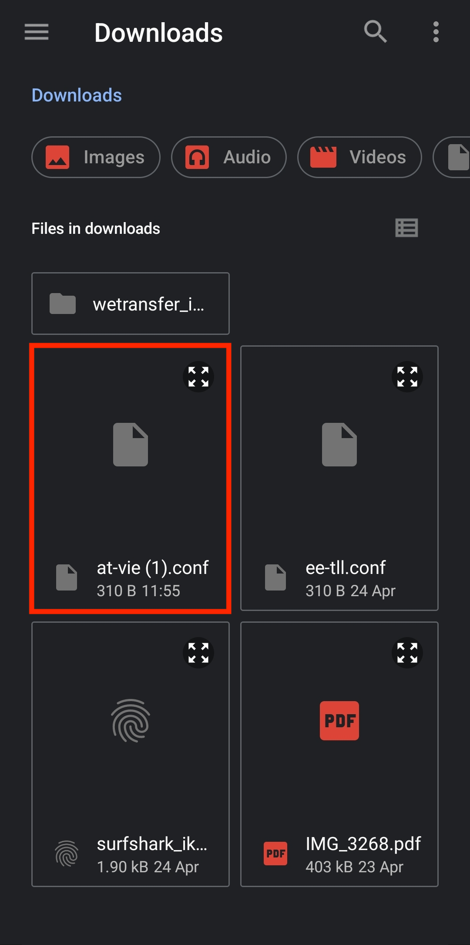The height and width of the screenshot is (945, 470).
Task: Click the Downloads breadcrumb link
Action: [77, 95]
